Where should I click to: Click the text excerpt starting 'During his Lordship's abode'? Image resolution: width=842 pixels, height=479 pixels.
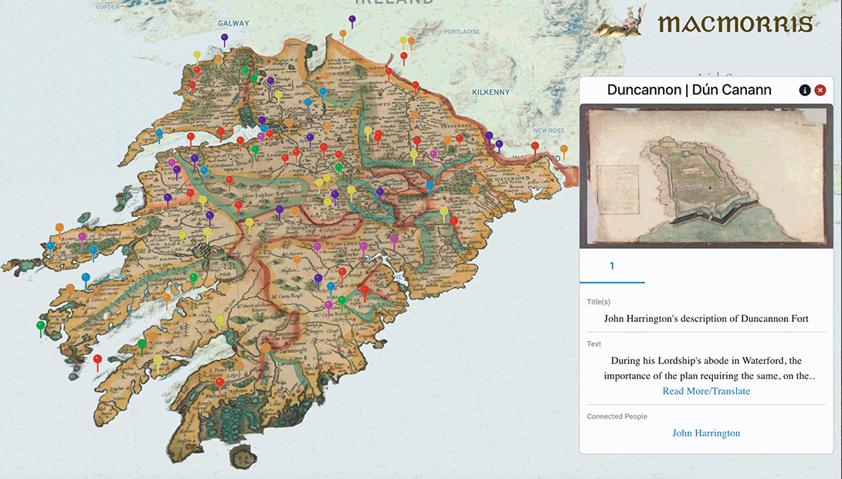pos(709,368)
